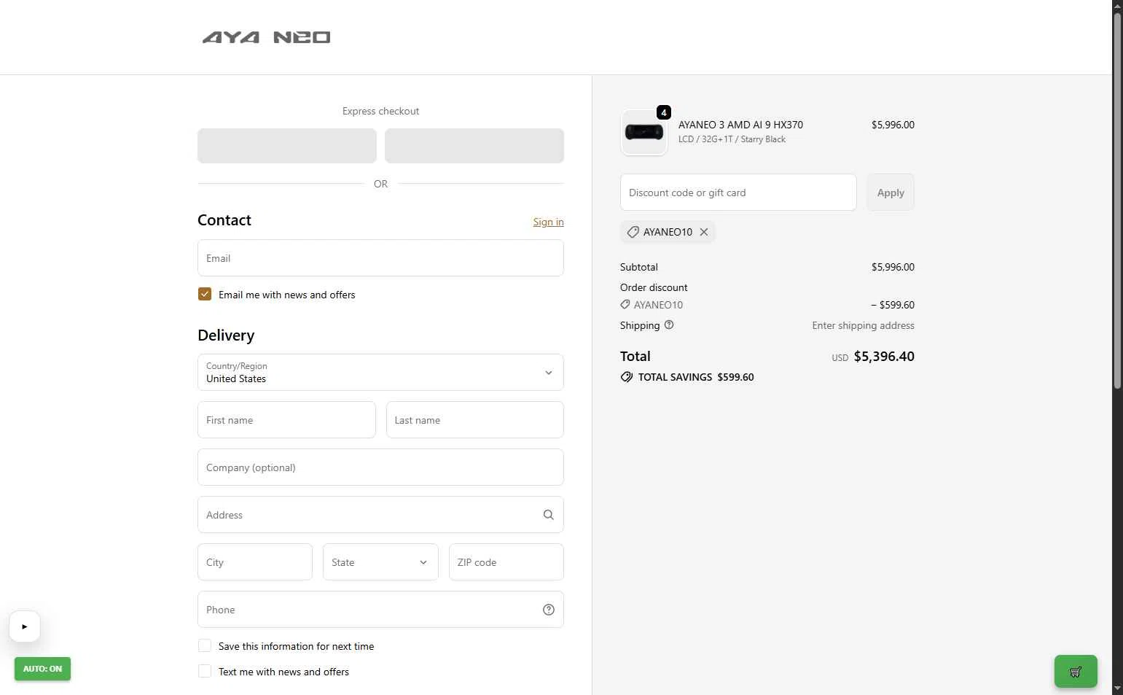1123x695 pixels.
Task: Focus the ZIP code field
Action: coord(506,562)
